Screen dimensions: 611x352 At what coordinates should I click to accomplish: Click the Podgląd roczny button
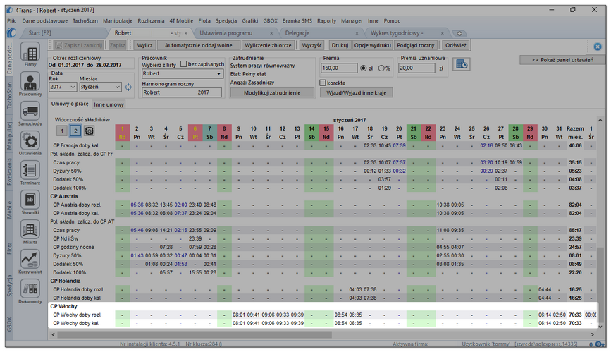click(x=415, y=45)
